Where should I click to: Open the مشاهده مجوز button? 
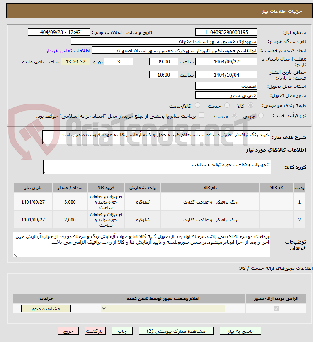tap(46, 308)
